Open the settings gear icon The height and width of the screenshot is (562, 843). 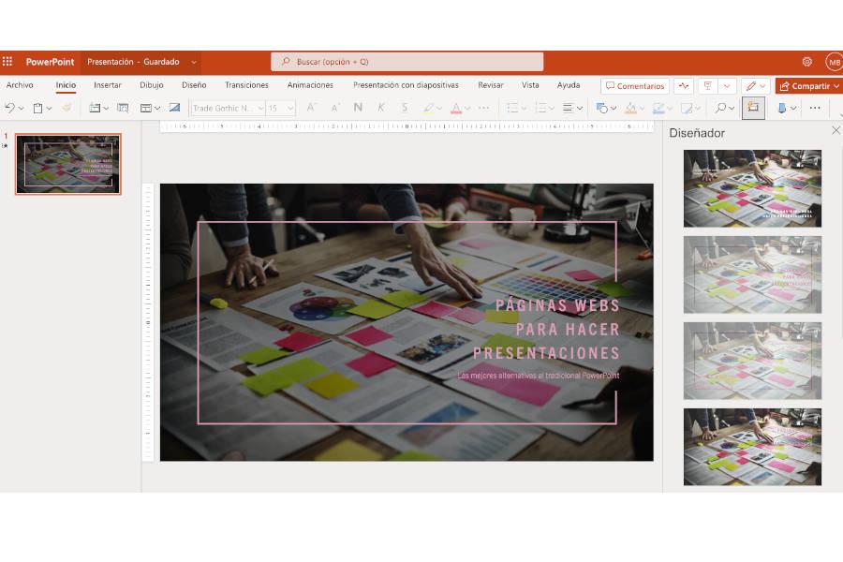click(806, 62)
